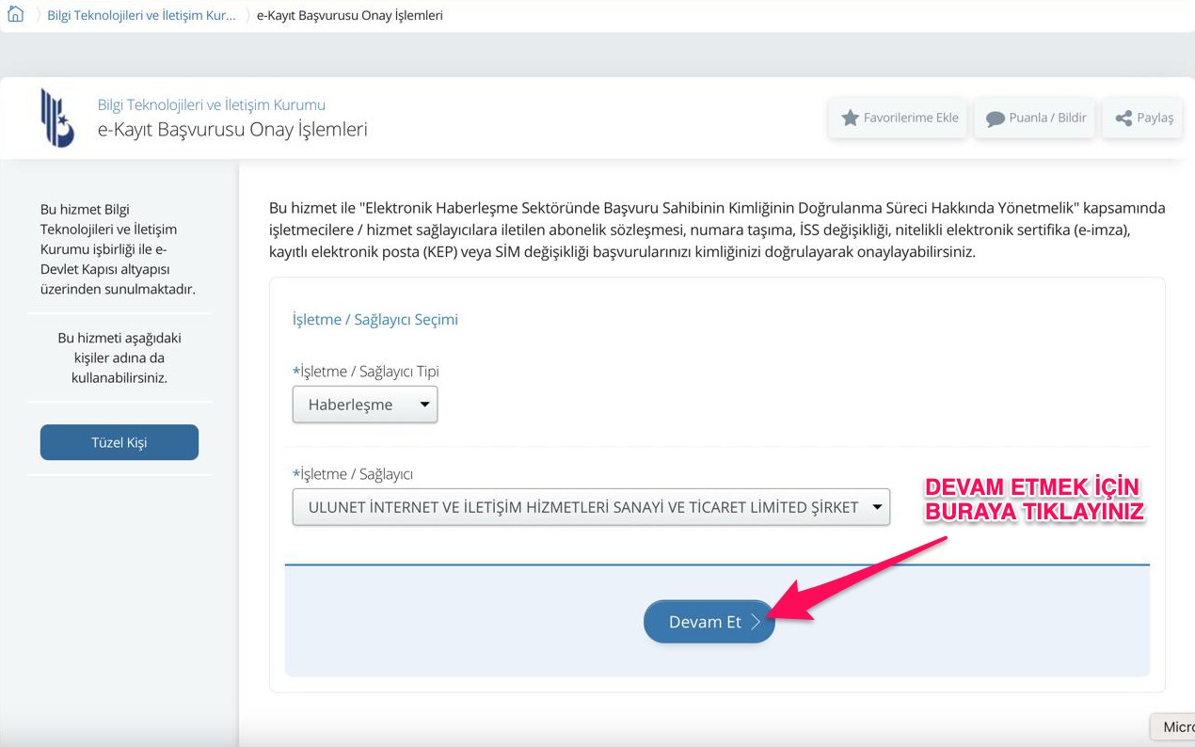This screenshot has width=1195, height=747.
Task: Follow the Bilgi Teknolojileri ve İletişim Kurumu header link
Action: point(212,104)
